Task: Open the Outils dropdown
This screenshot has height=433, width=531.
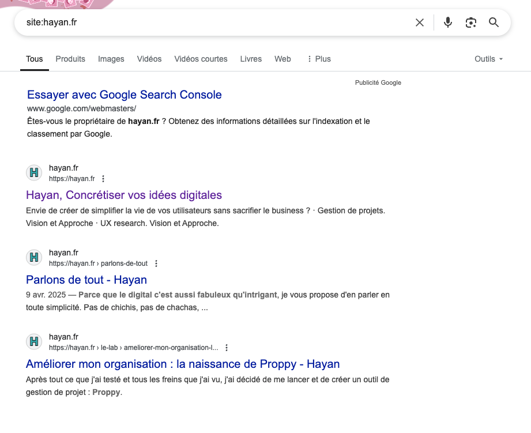Action: click(489, 59)
